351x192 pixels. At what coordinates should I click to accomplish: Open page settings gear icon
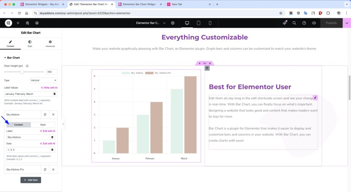(173, 23)
